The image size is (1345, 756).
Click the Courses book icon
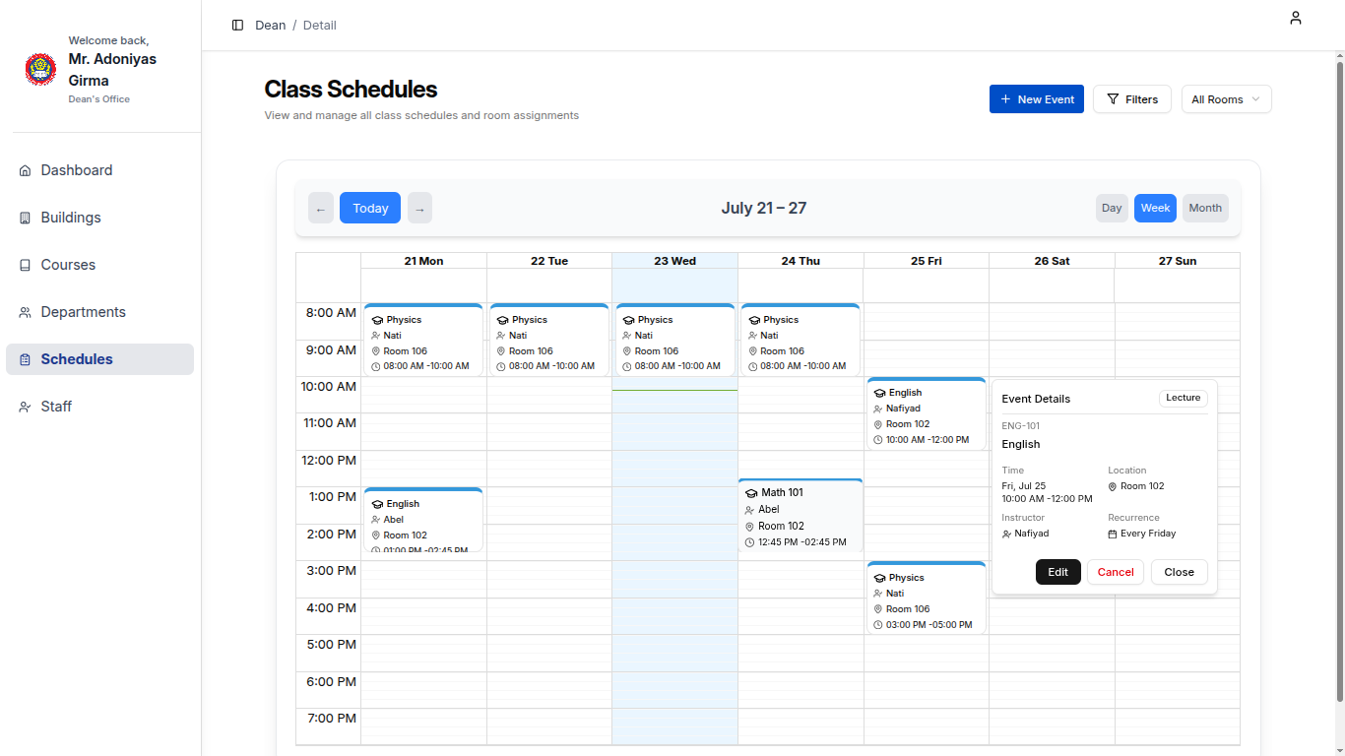[x=26, y=265]
